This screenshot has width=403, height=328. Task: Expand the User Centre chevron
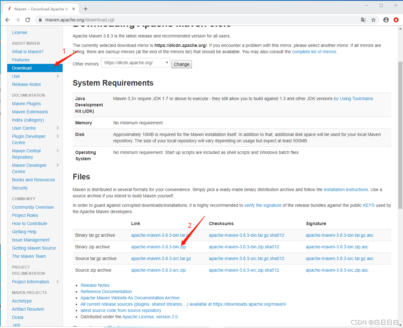58,128
